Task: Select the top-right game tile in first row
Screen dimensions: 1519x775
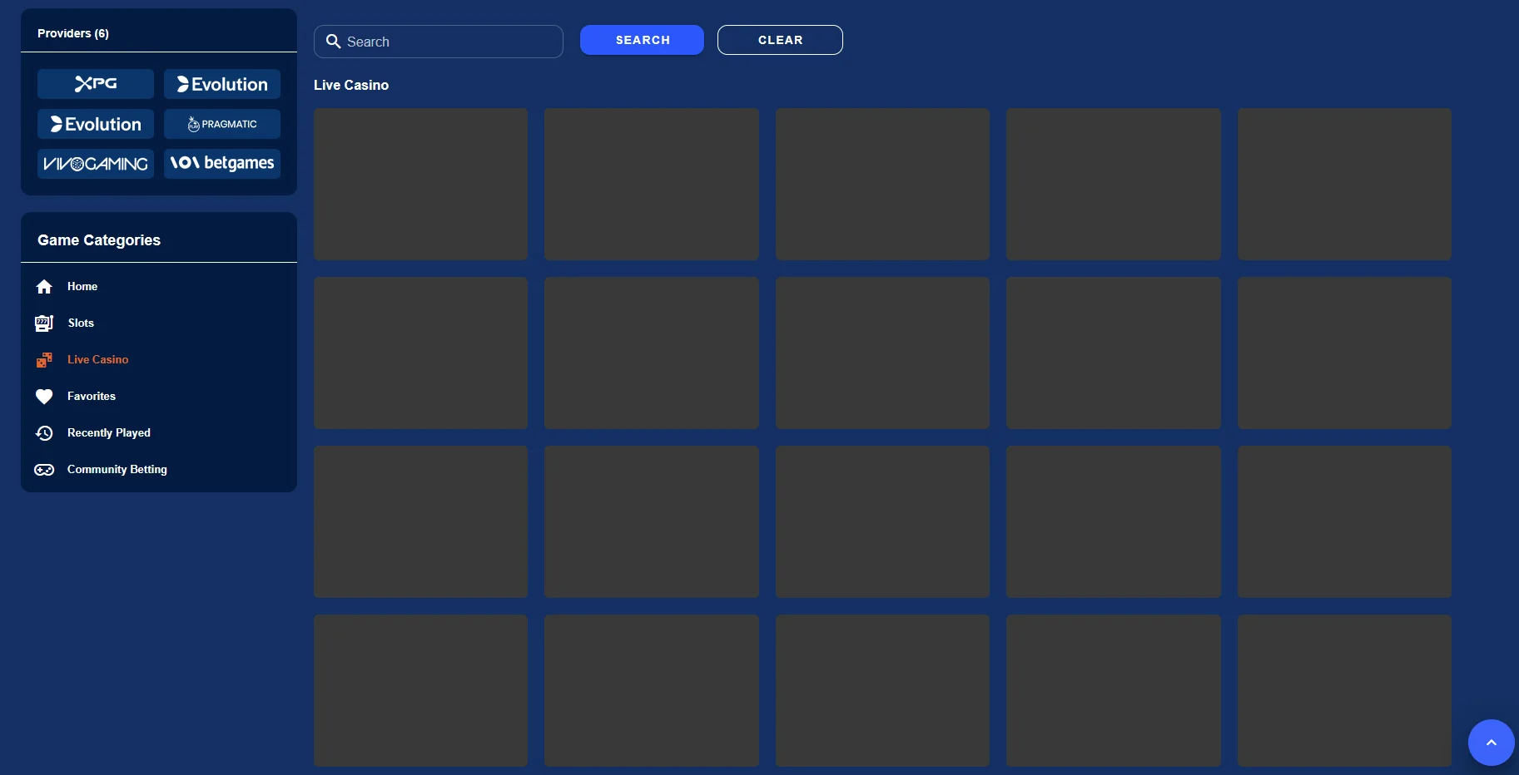Action: 1344,184
